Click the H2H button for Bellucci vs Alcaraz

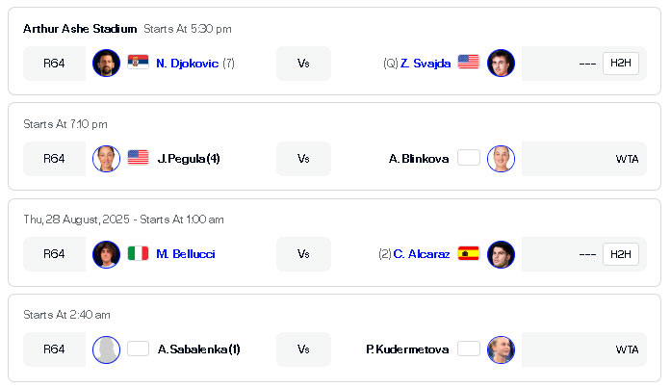coord(621,254)
